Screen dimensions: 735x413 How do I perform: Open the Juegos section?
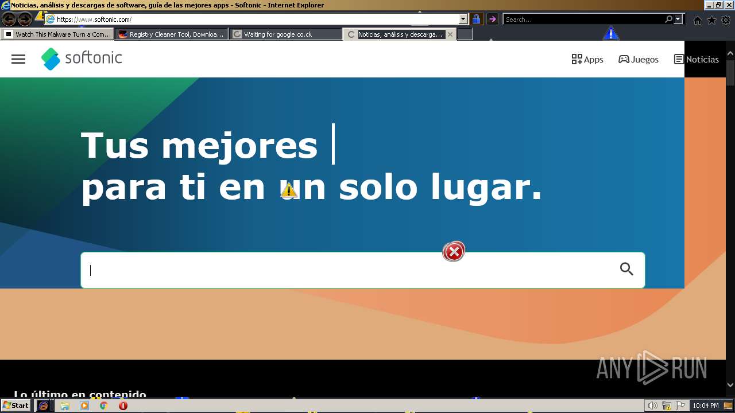[638, 59]
